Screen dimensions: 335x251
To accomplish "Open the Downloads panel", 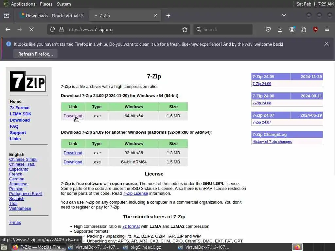I will [280, 29].
